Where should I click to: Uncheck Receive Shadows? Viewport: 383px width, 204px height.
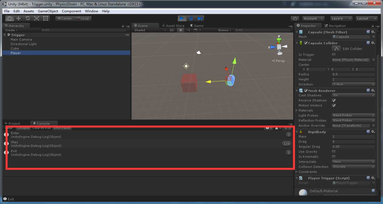pos(334,100)
